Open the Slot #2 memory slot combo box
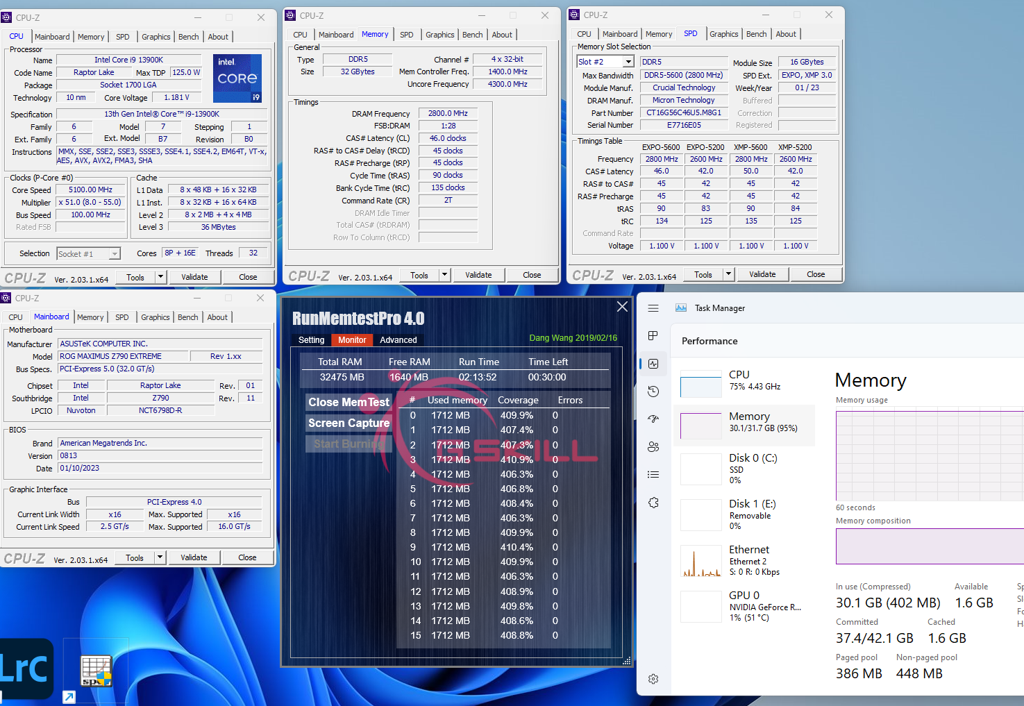The width and height of the screenshot is (1024, 706). tap(605, 62)
